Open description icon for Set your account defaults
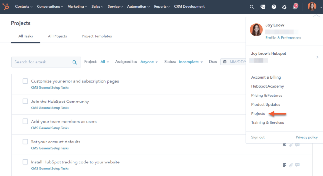Screen dimensions: 323x176 [x=284, y=145]
